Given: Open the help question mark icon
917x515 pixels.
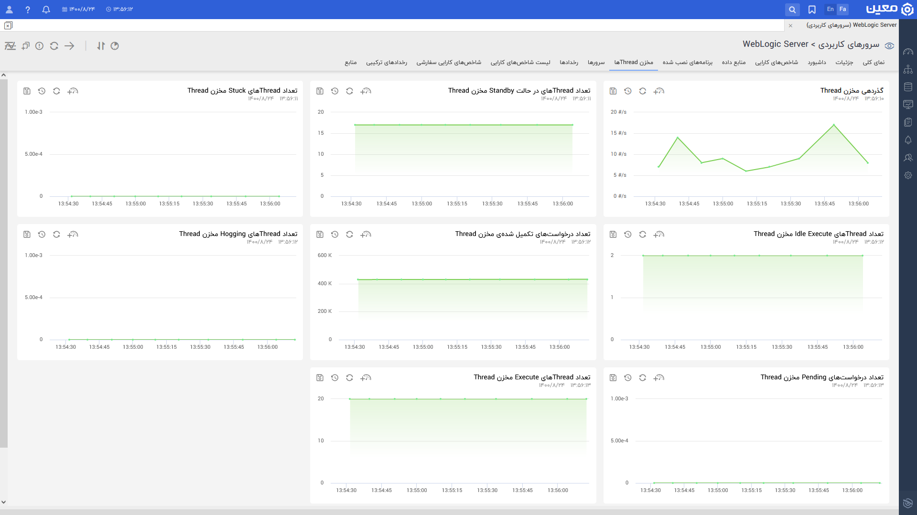Looking at the screenshot, I should coord(28,10).
